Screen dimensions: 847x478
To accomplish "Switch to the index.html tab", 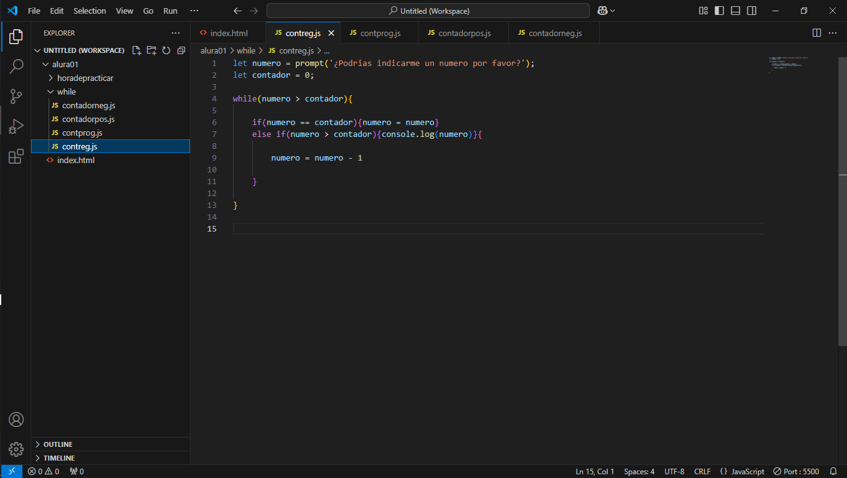I will (228, 33).
